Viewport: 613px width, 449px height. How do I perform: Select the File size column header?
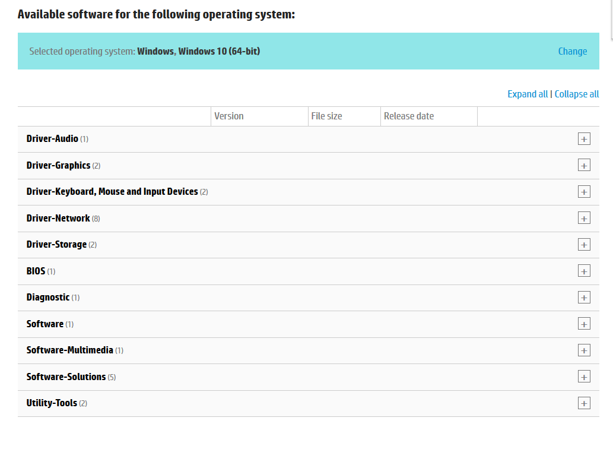pos(326,116)
